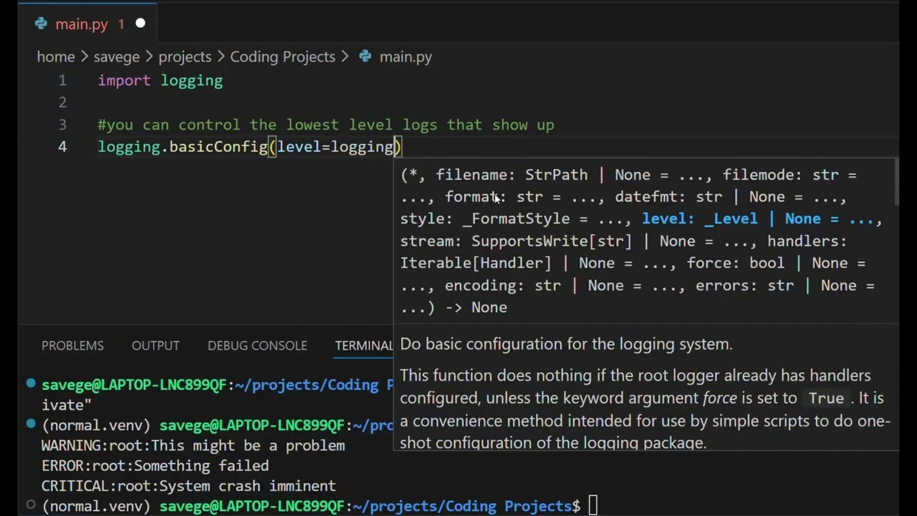Click the Python icon in the breadcrumb

pos(365,57)
